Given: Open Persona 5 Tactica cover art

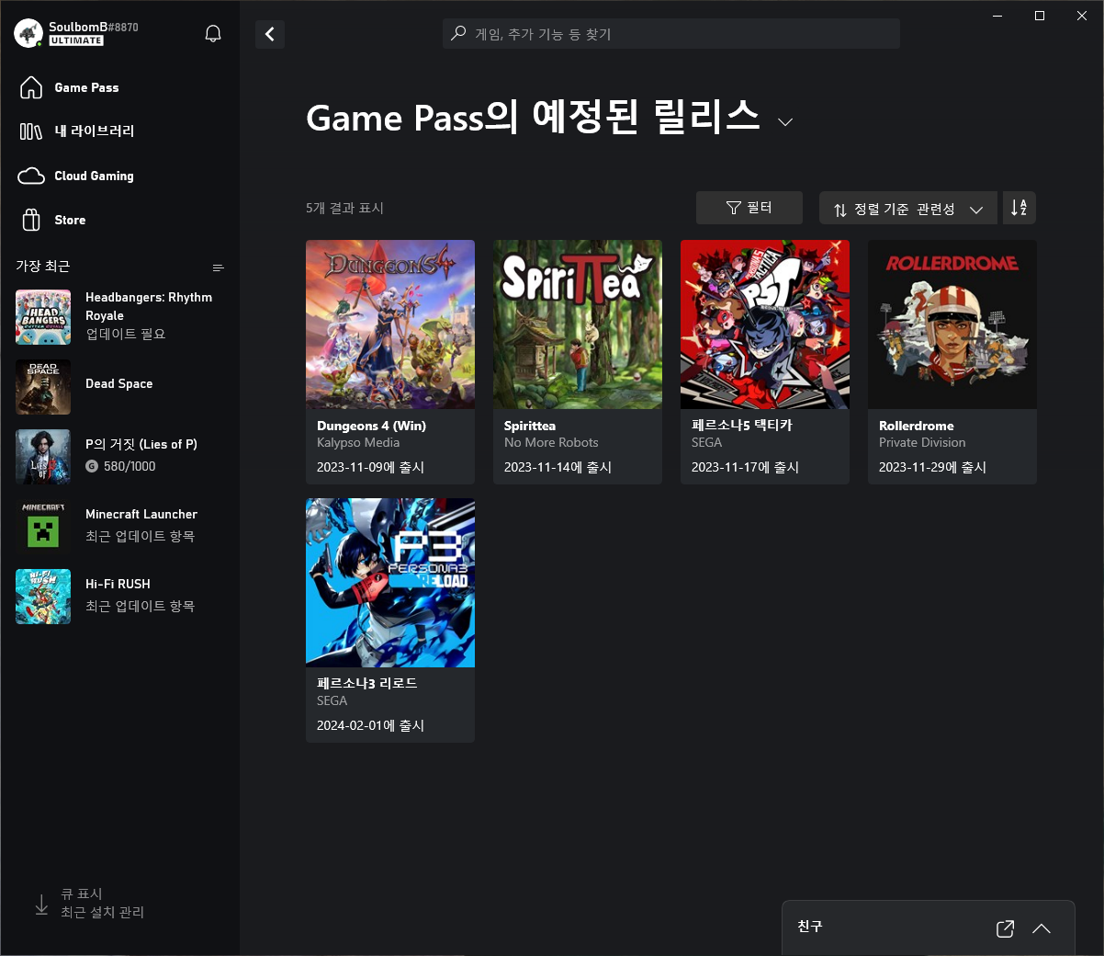Looking at the screenshot, I should click(765, 324).
